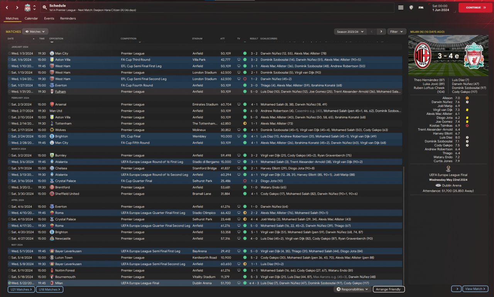Expand the club switcher up-down arrows
This screenshot has height=297, width=494.
[34, 8]
